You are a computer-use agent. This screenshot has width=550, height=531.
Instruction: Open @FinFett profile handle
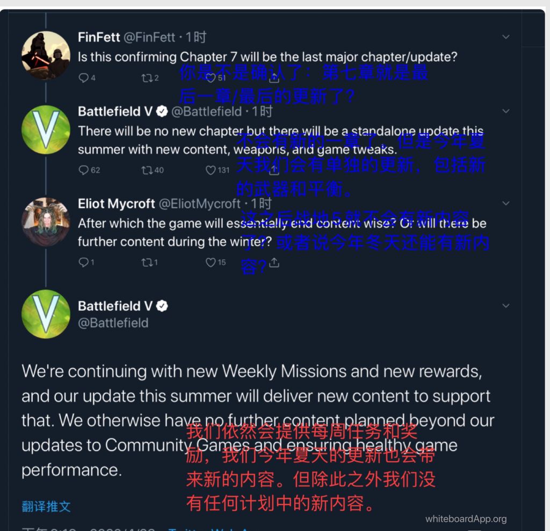click(149, 37)
